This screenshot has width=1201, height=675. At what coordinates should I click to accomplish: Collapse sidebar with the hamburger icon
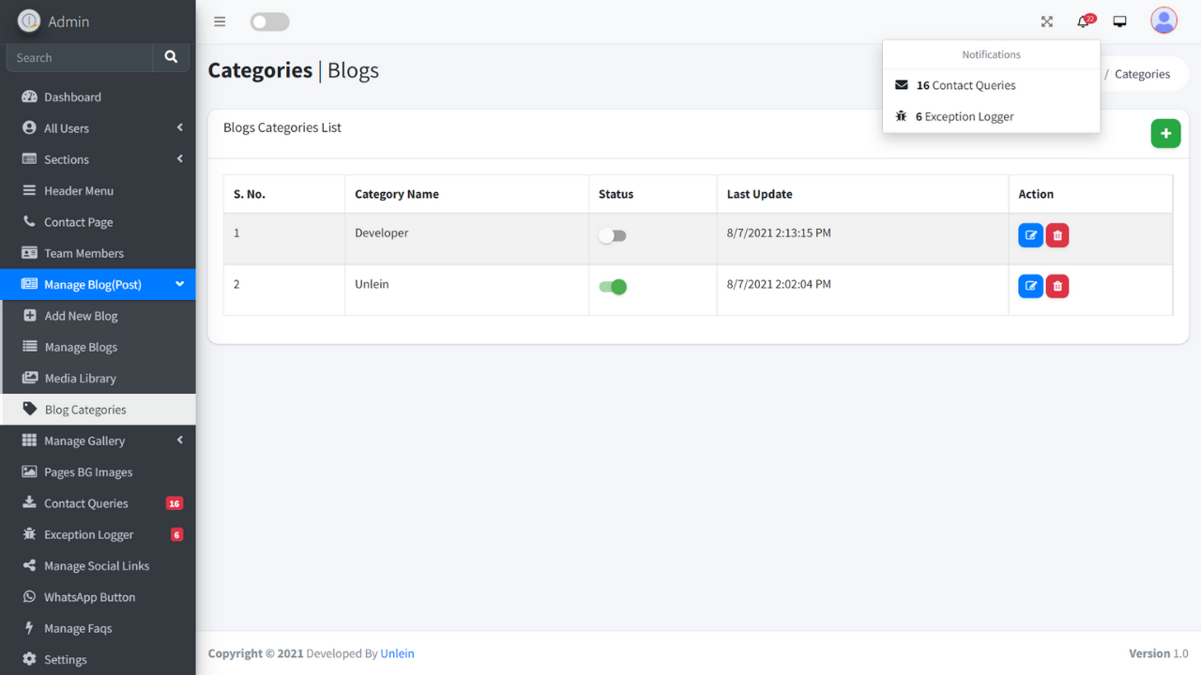pos(220,22)
